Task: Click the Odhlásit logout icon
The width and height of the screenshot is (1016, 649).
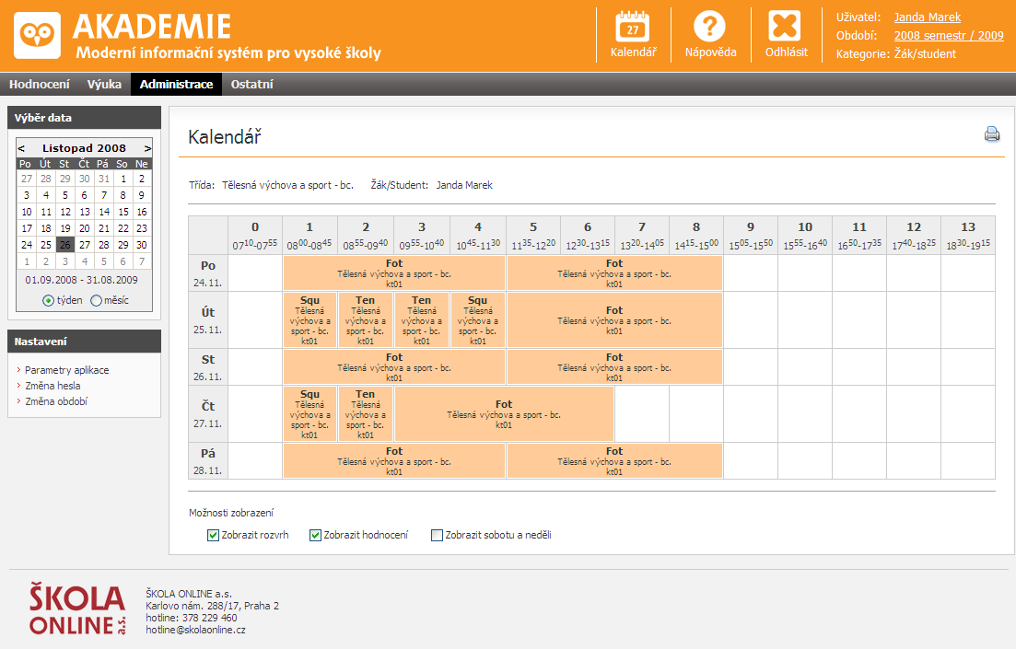Action: [785, 27]
